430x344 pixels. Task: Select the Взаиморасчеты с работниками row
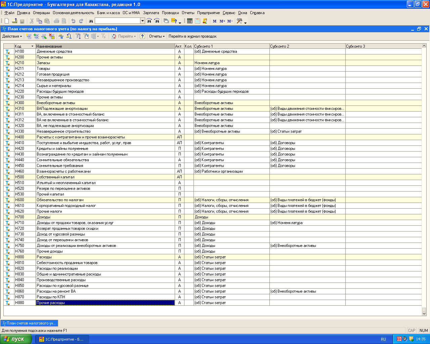[213, 171]
